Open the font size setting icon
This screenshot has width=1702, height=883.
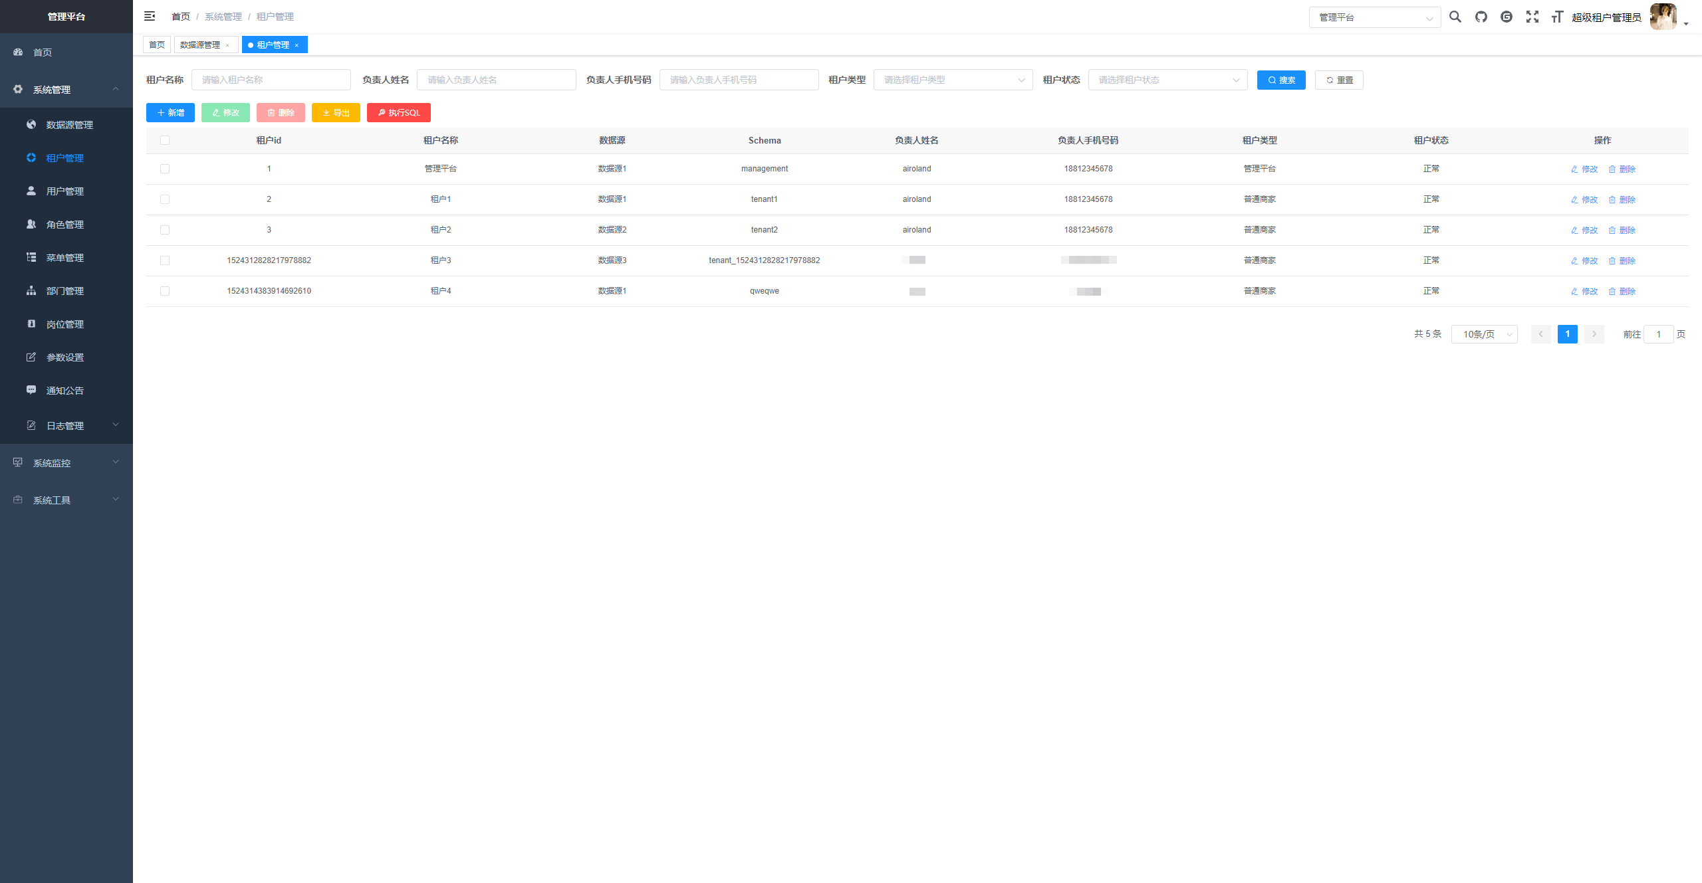(1557, 17)
